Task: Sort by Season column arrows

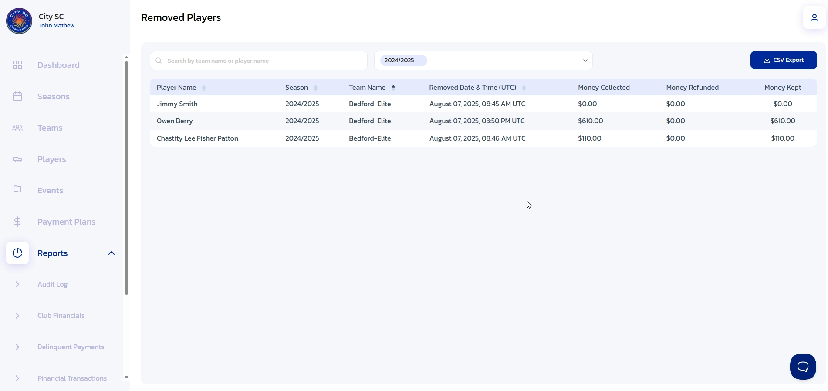Action: (316, 88)
